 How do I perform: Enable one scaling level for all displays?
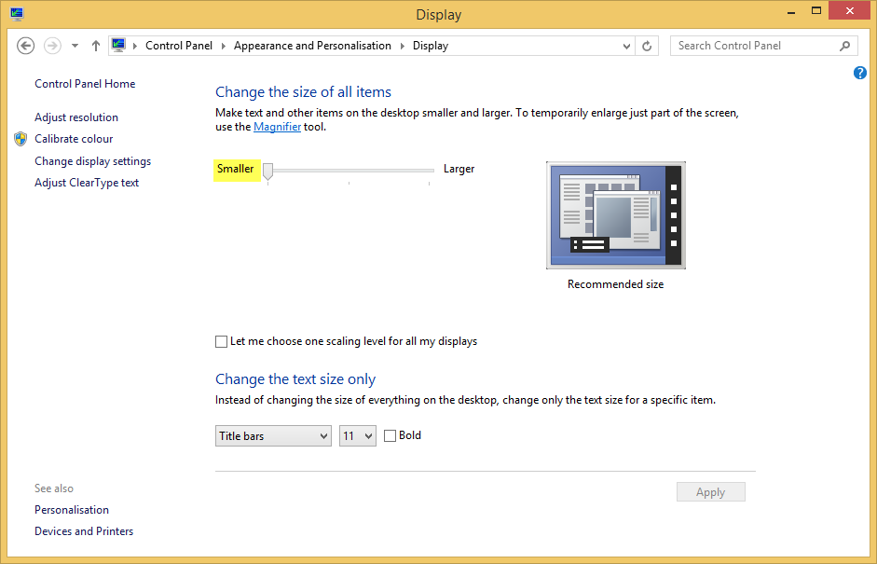click(221, 341)
